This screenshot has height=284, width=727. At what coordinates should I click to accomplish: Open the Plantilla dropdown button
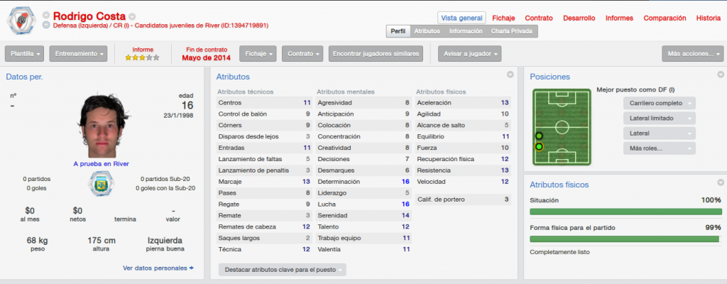click(x=25, y=53)
